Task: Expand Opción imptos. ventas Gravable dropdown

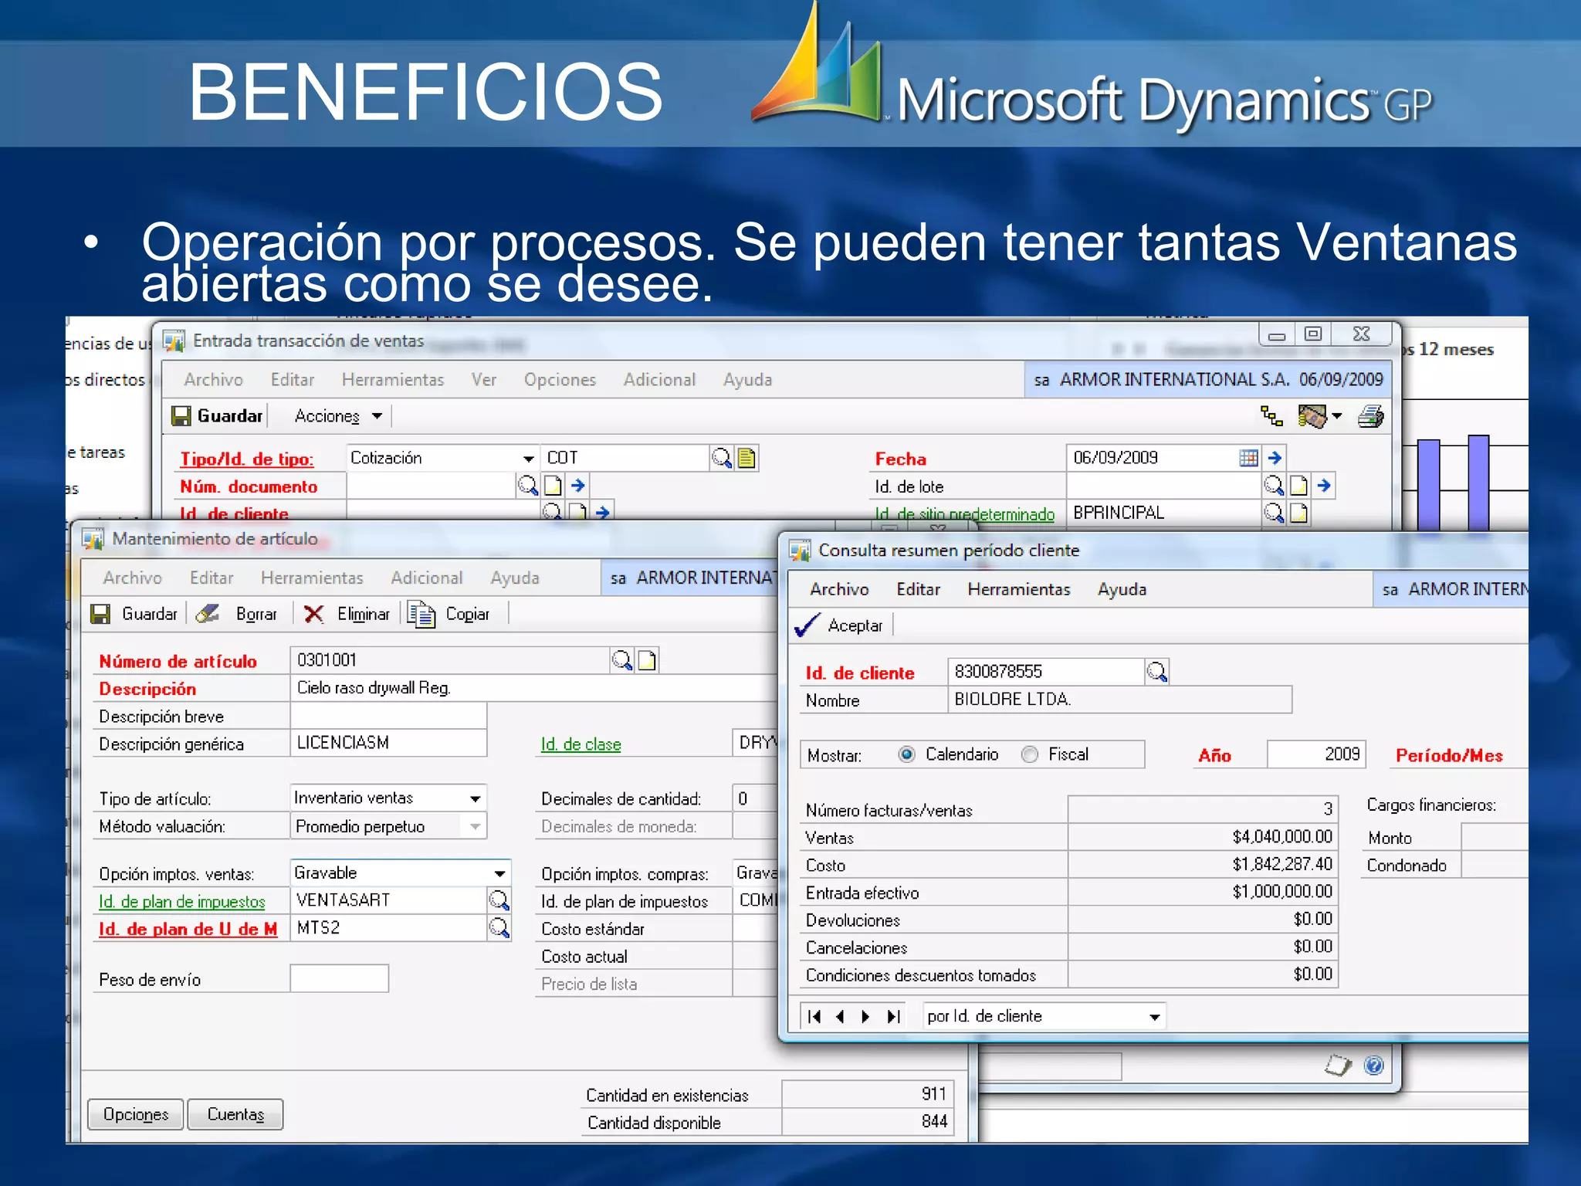Action: point(500,873)
